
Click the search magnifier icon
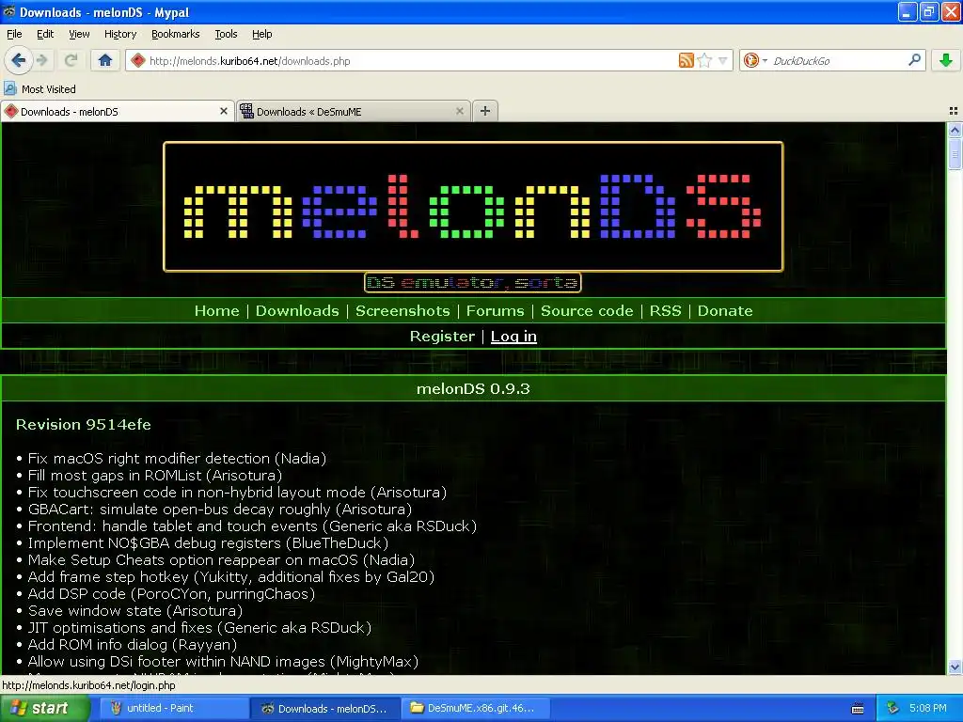coord(914,59)
